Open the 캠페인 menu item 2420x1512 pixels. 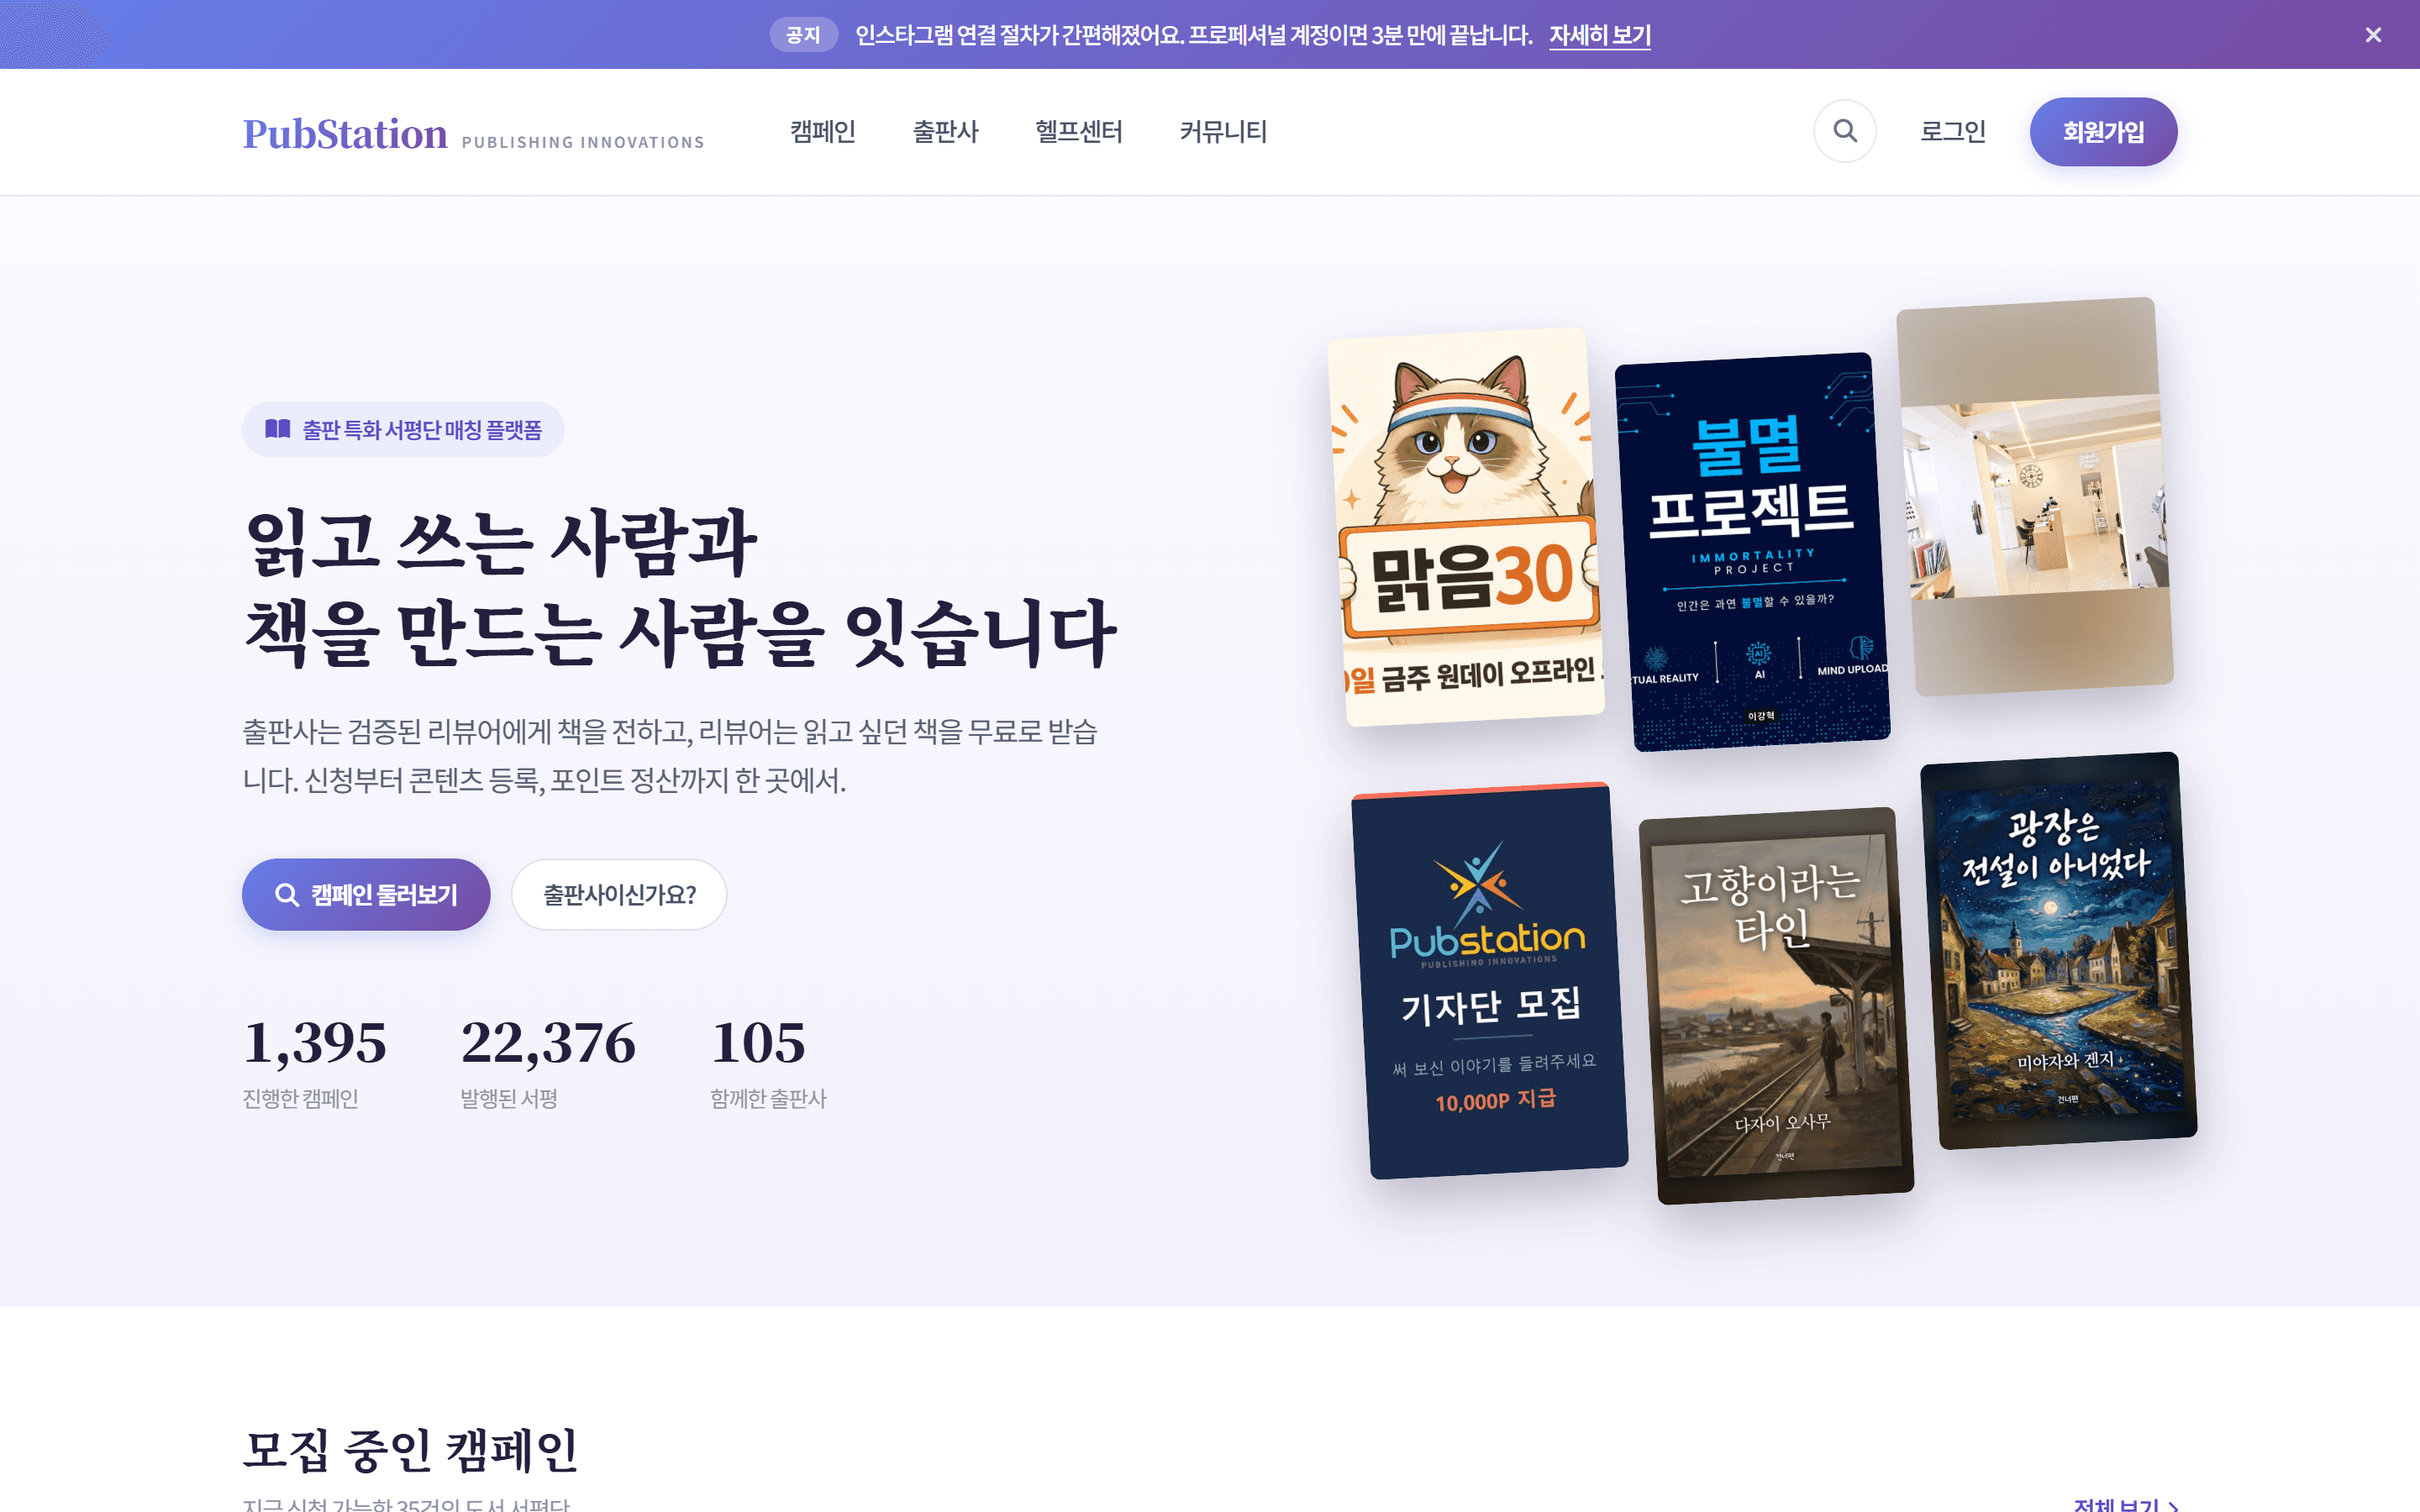822,131
